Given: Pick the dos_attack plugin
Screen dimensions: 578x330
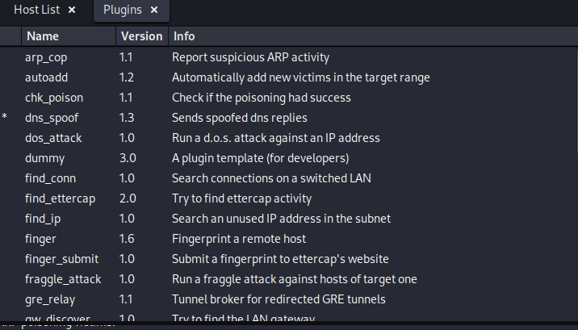Looking at the screenshot, I should [287, 138].
